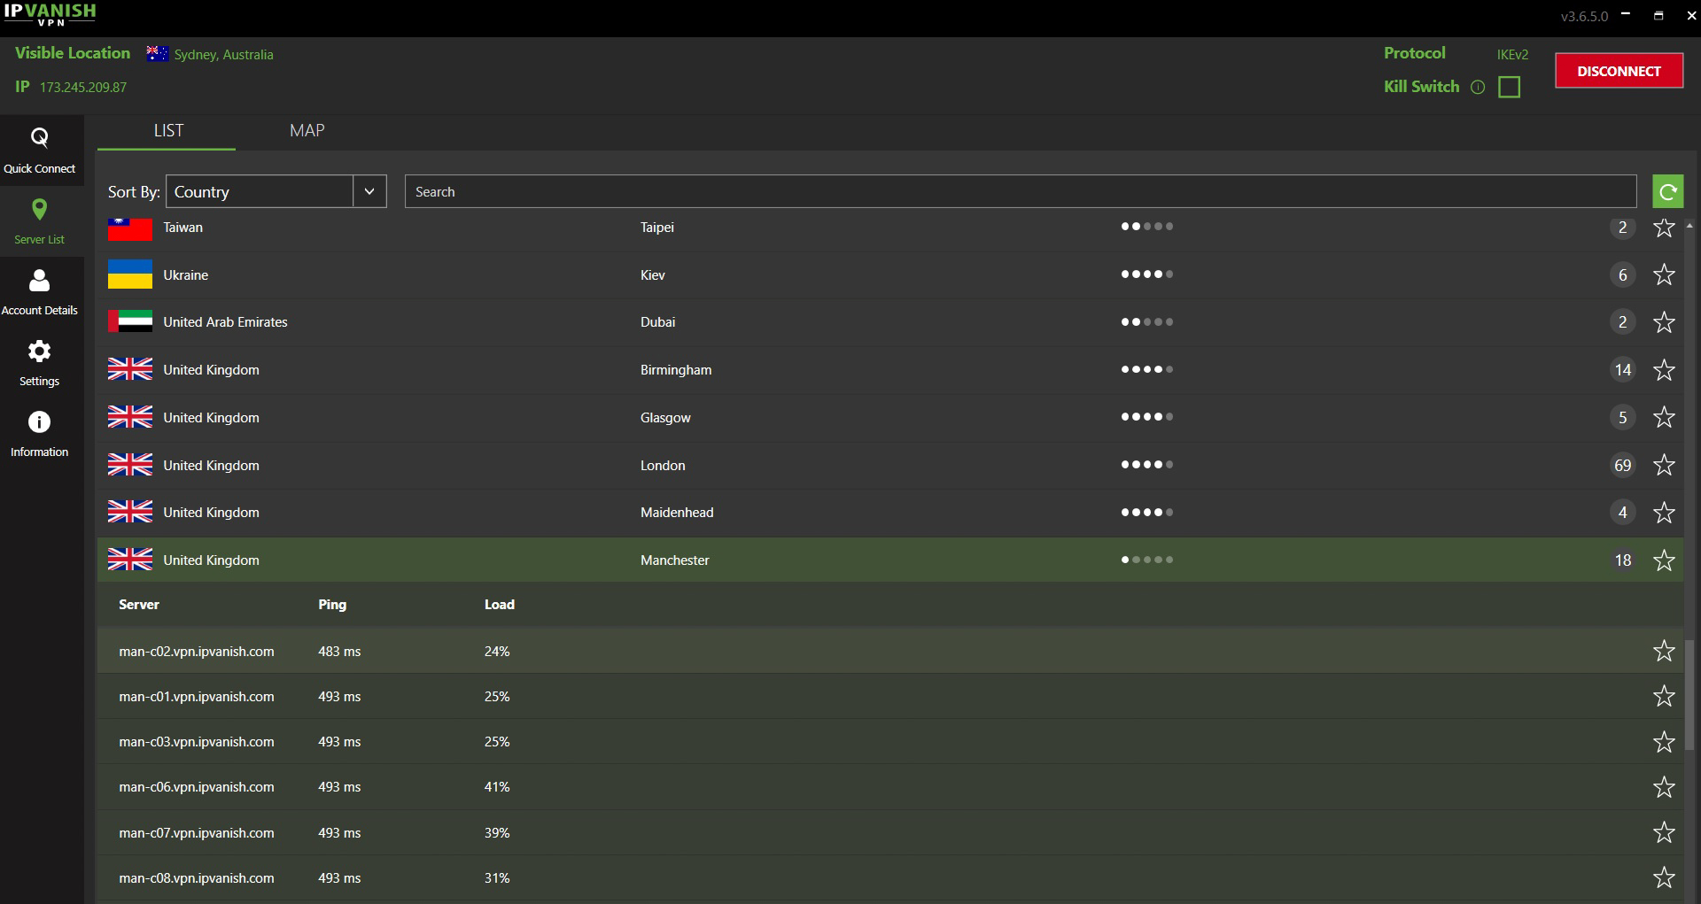The height and width of the screenshot is (904, 1701).
Task: Favorite the Taiwan Taipei star
Action: (x=1664, y=228)
